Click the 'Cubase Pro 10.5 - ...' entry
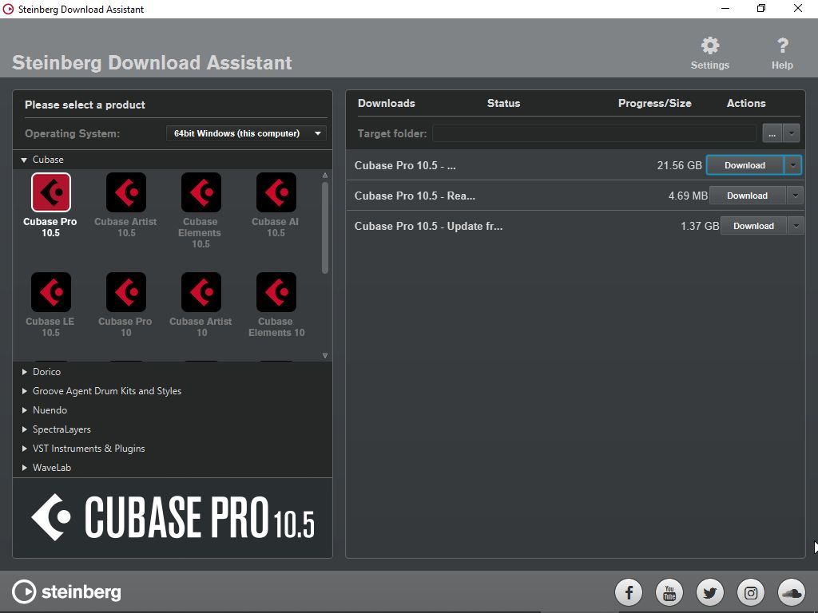 [405, 166]
